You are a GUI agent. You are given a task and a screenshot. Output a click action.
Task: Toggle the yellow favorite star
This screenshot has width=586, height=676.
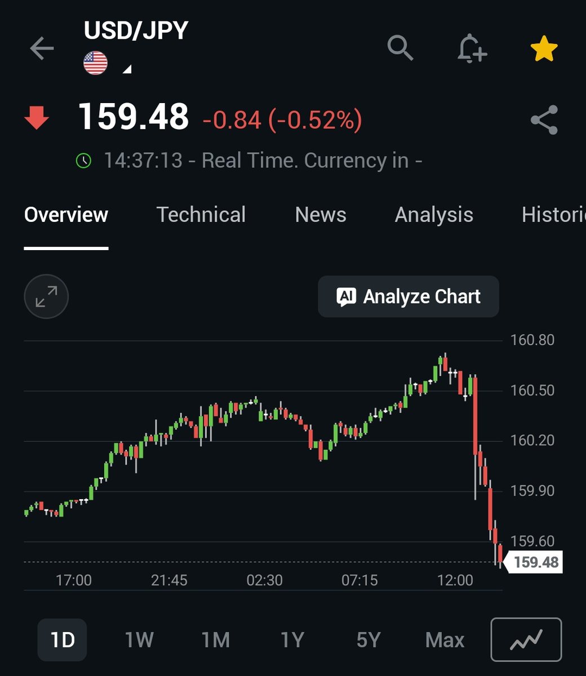pos(544,50)
